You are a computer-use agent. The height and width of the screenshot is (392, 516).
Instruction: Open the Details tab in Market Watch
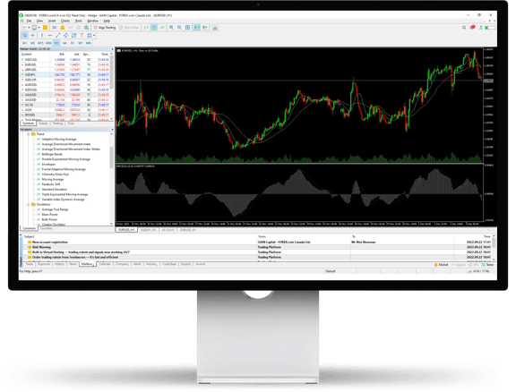pyautogui.click(x=43, y=124)
